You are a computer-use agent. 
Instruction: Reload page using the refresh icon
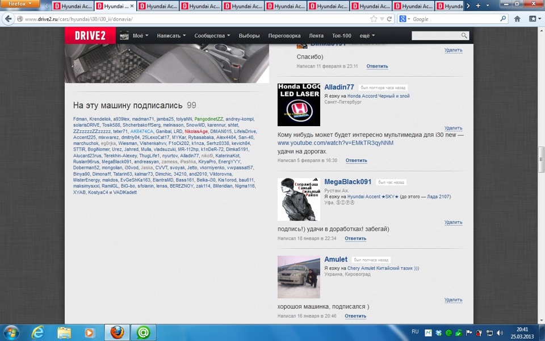(x=389, y=19)
